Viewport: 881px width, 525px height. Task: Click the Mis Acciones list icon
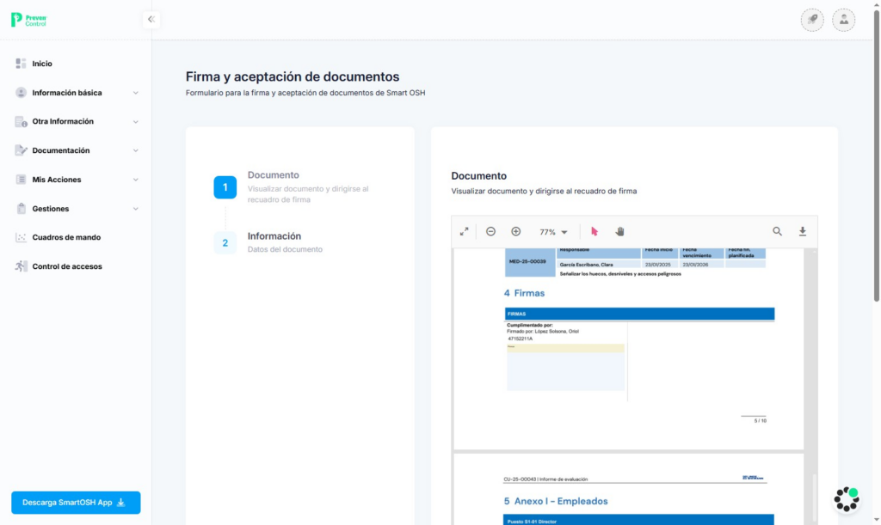tap(21, 180)
